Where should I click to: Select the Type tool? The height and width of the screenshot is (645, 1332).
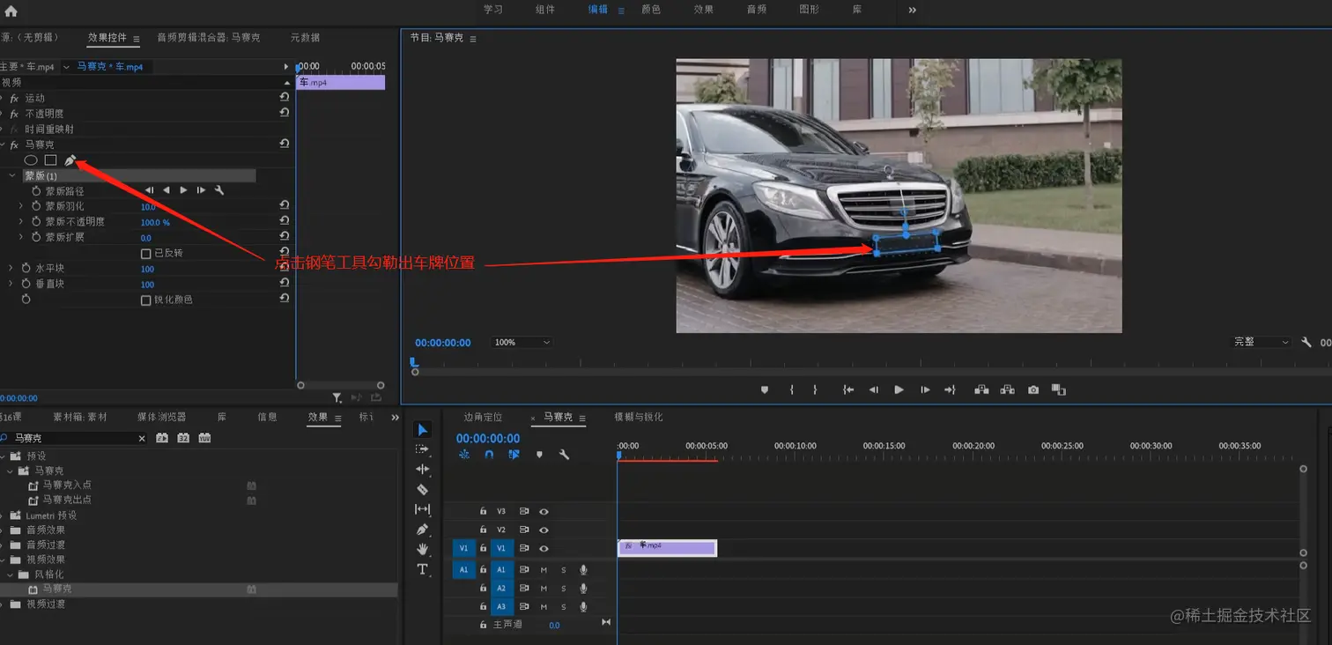(423, 569)
